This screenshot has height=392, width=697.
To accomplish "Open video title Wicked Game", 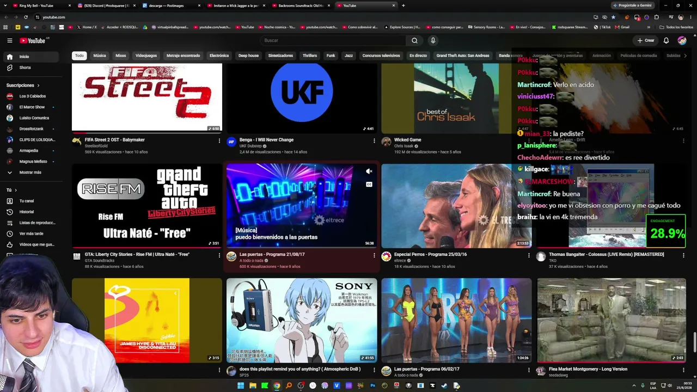I will [408, 140].
